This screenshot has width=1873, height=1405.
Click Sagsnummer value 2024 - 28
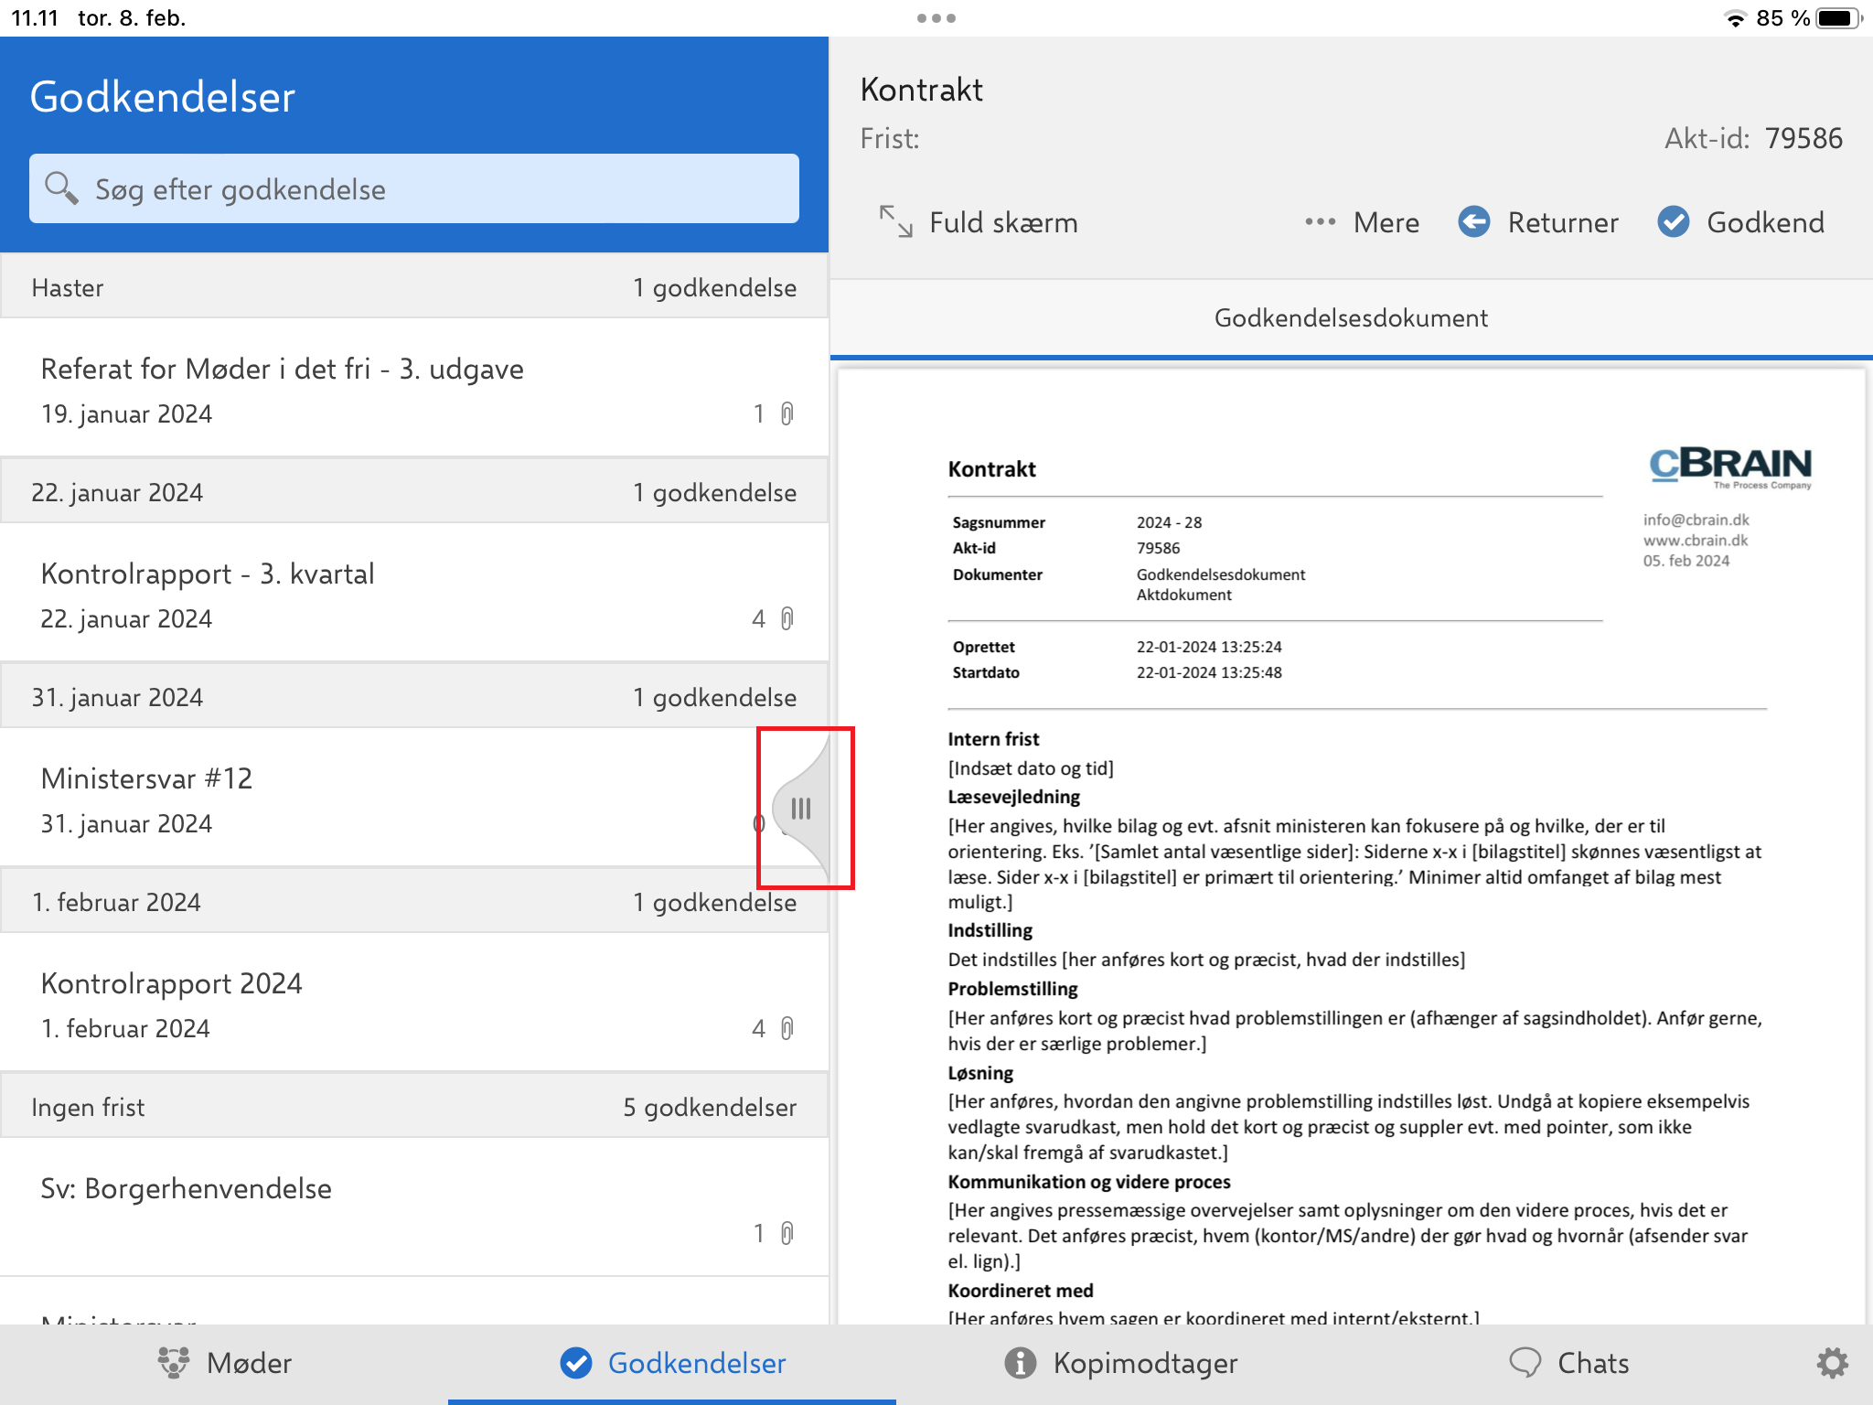pos(1169,522)
